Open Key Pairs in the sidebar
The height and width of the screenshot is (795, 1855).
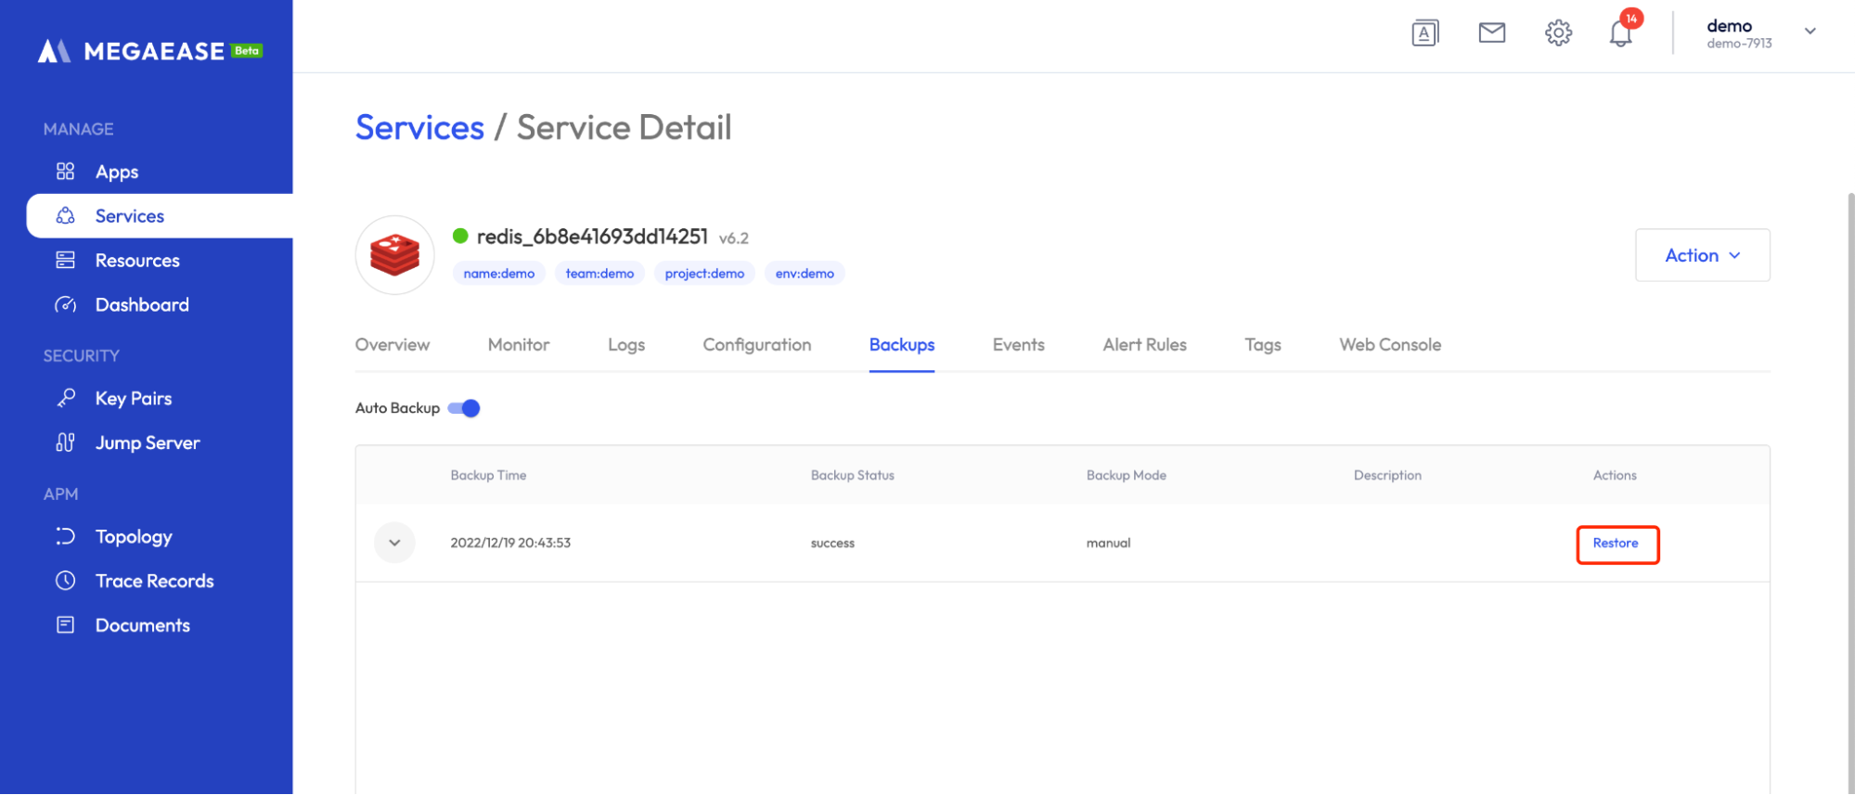[x=134, y=399]
